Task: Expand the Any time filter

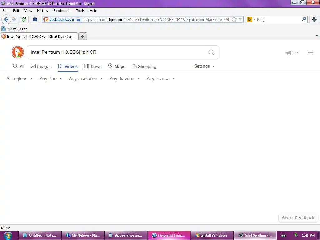Action: coord(51,78)
